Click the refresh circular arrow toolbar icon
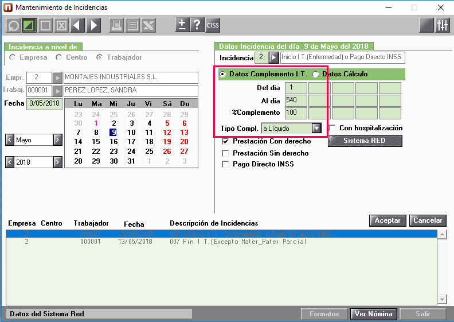The image size is (454, 322). pyautogui.click(x=13, y=25)
